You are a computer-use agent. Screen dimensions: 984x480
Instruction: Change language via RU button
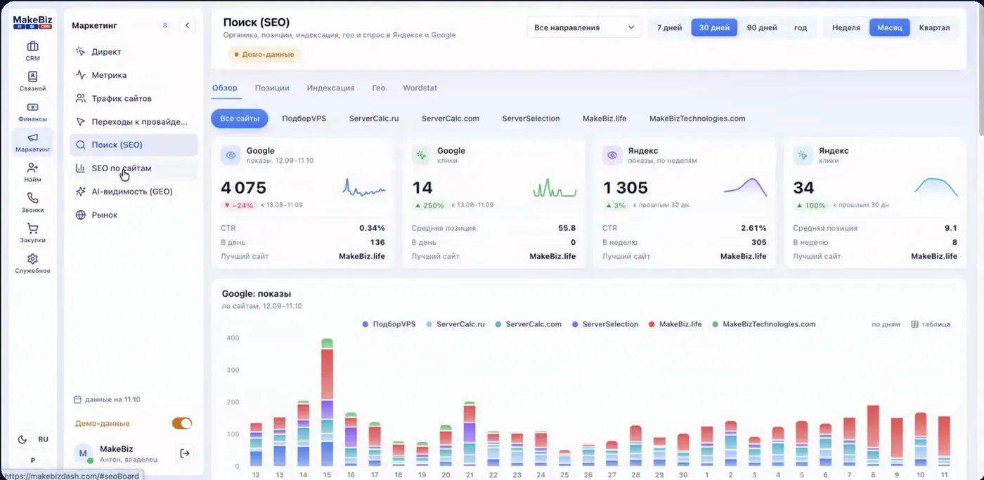[43, 439]
